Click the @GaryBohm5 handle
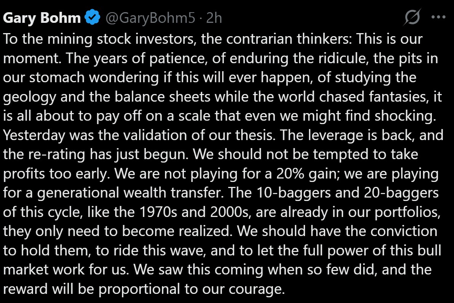The image size is (454, 303). click(149, 18)
